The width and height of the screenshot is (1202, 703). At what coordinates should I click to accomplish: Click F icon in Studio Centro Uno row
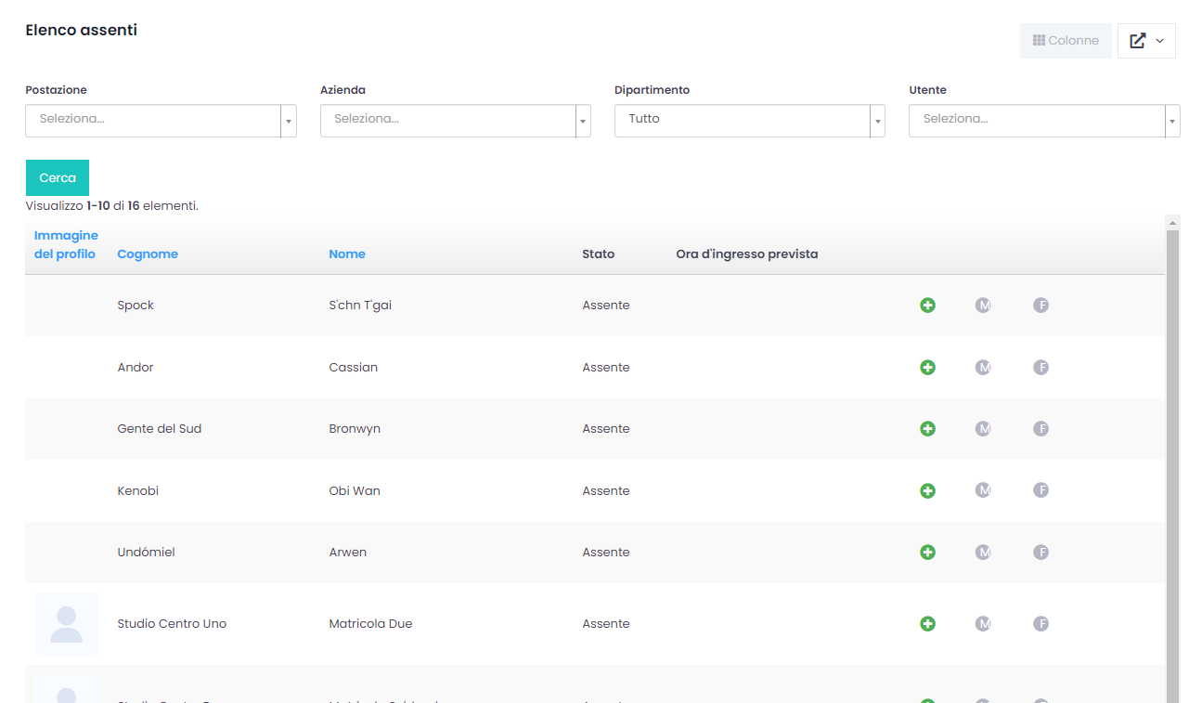pyautogui.click(x=1040, y=624)
